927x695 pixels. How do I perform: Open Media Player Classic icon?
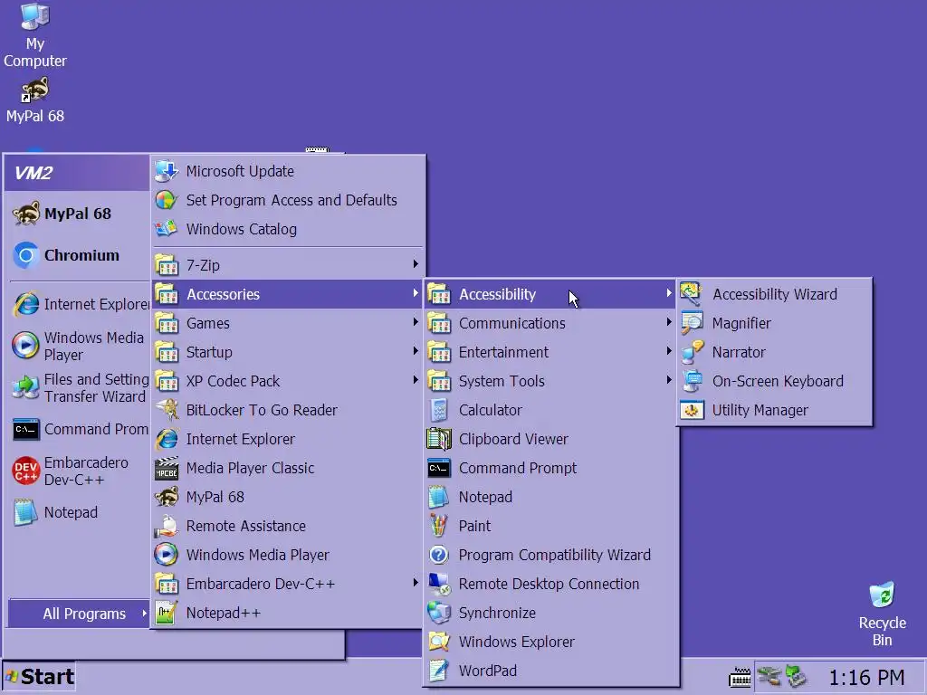coord(167,468)
